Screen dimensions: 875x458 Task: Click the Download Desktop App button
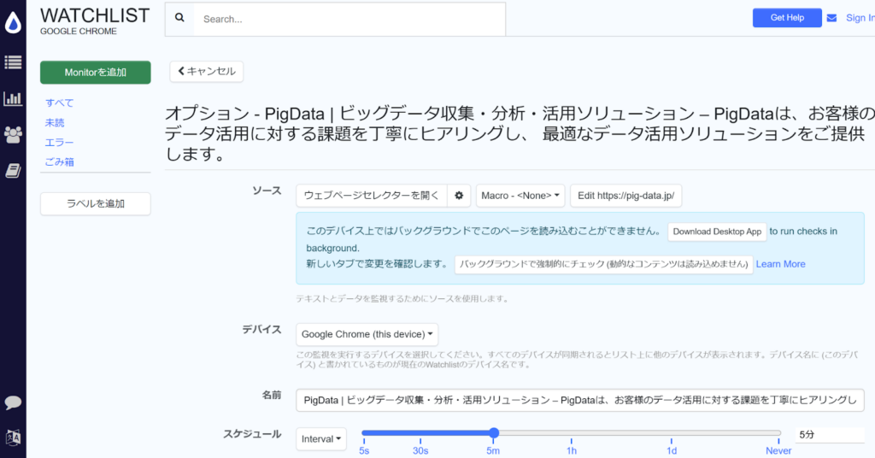(717, 232)
